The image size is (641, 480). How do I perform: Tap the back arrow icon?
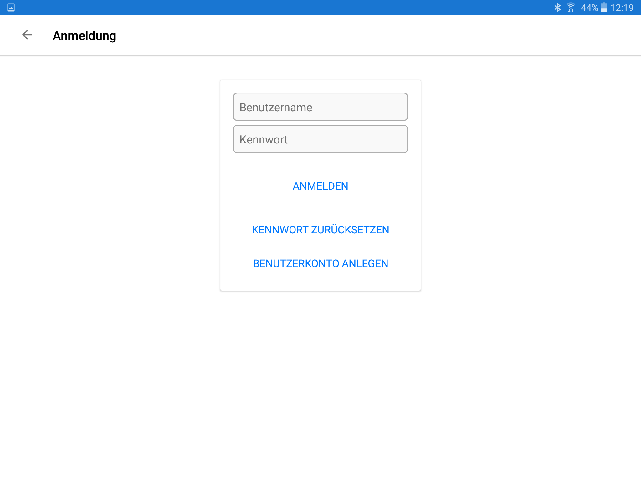[x=27, y=35]
